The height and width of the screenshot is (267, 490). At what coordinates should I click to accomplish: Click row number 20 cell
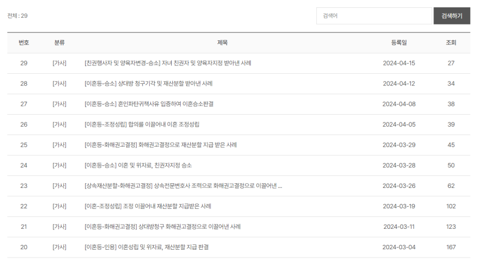coord(24,247)
